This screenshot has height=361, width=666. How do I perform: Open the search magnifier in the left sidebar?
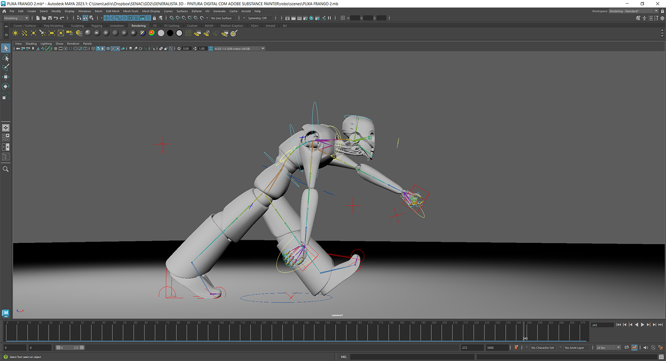tap(6, 169)
